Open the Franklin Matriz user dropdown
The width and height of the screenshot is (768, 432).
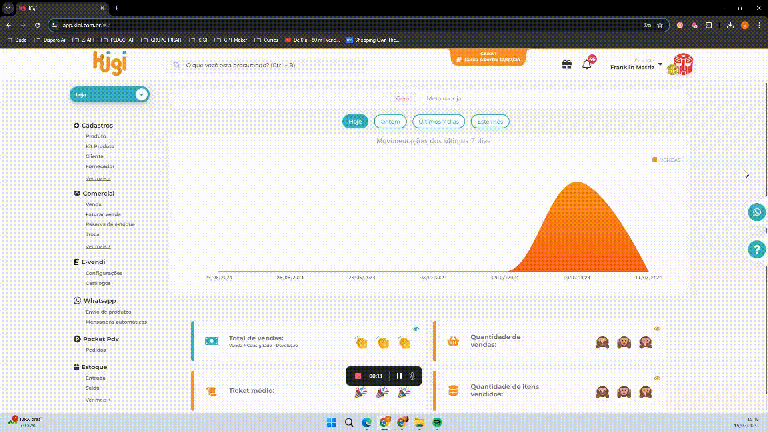point(660,64)
